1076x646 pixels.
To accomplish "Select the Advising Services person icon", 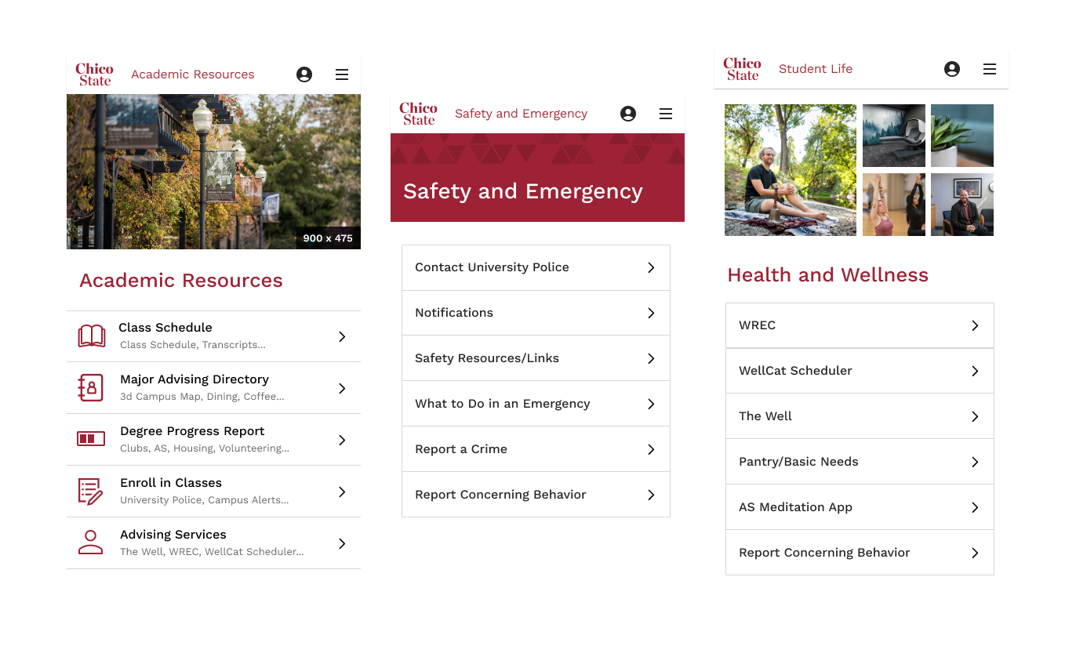I will click(x=90, y=543).
